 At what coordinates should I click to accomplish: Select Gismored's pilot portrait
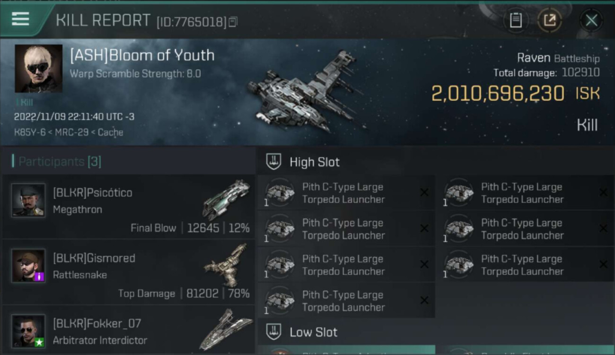[x=28, y=266]
